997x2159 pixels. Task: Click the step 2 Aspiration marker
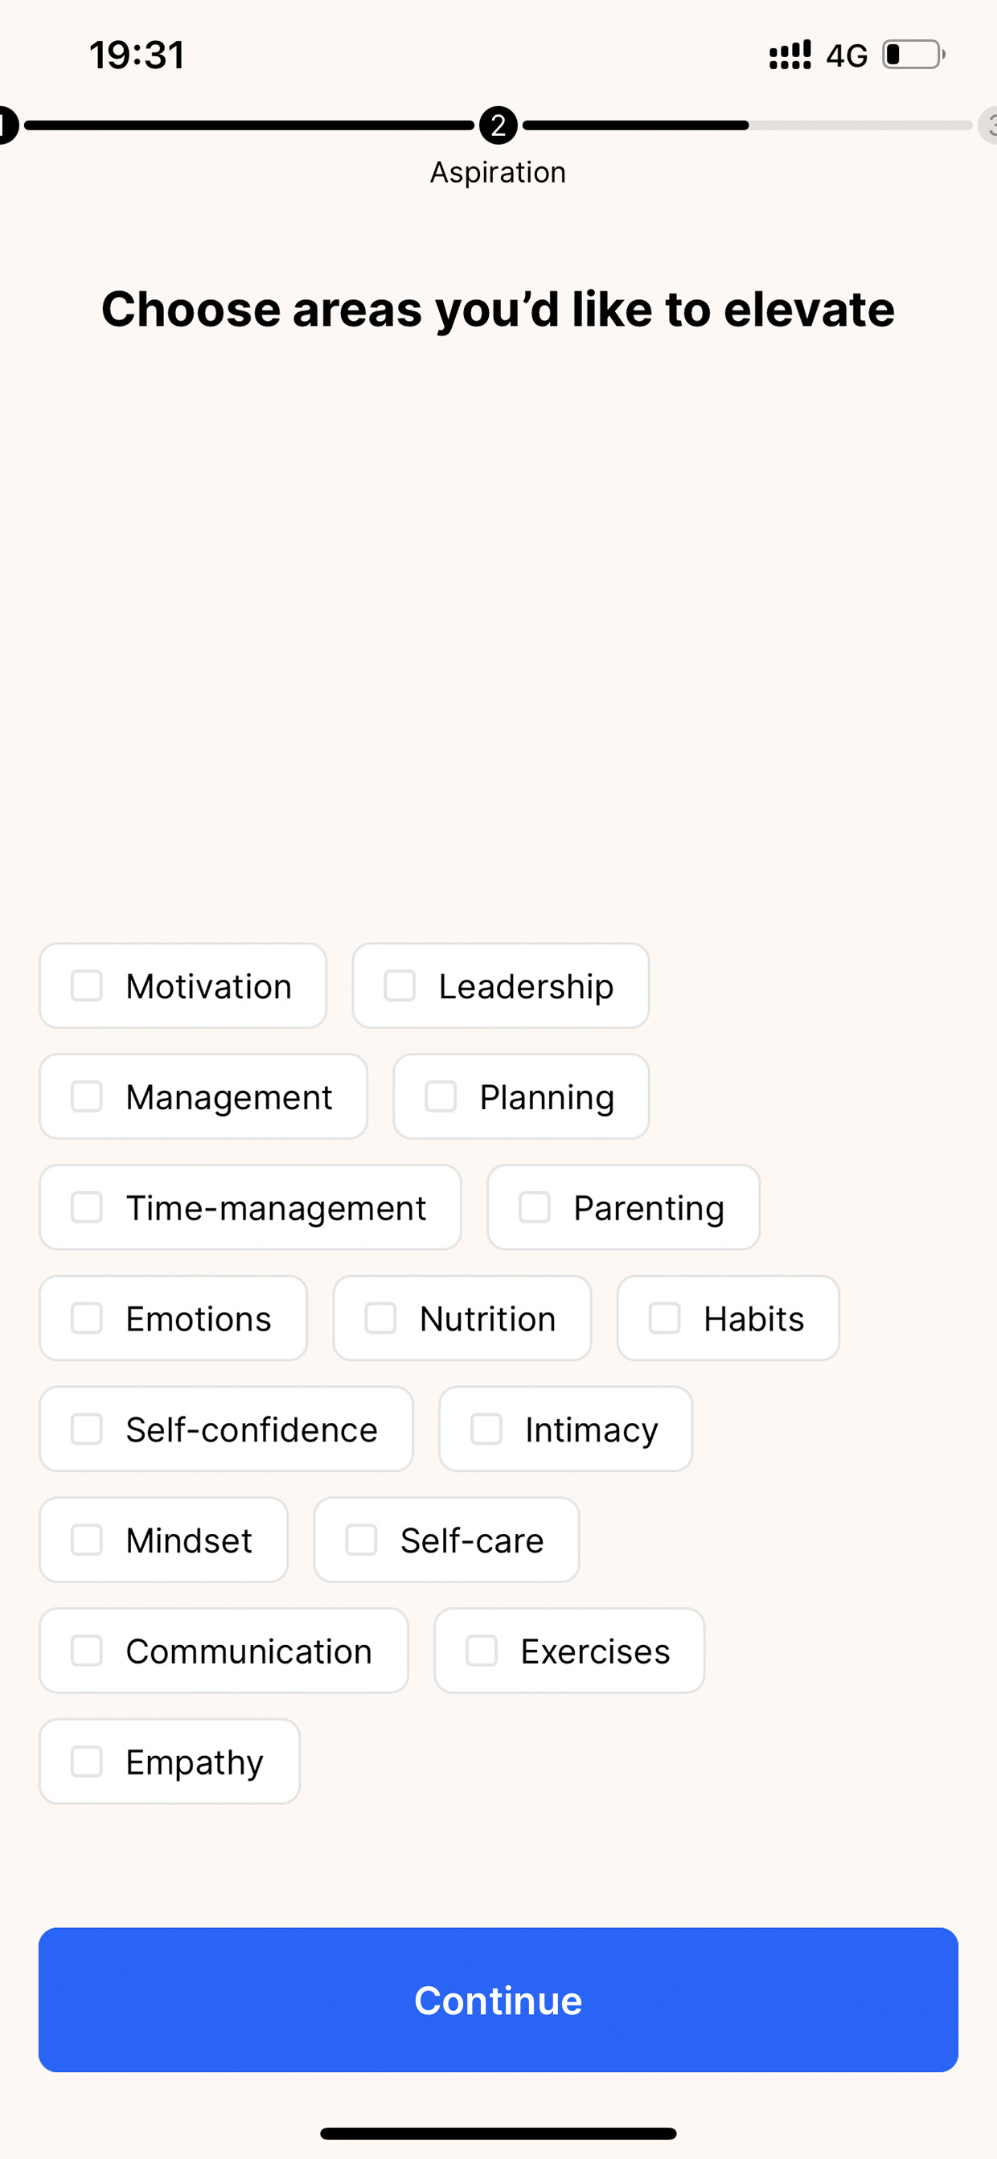click(498, 125)
